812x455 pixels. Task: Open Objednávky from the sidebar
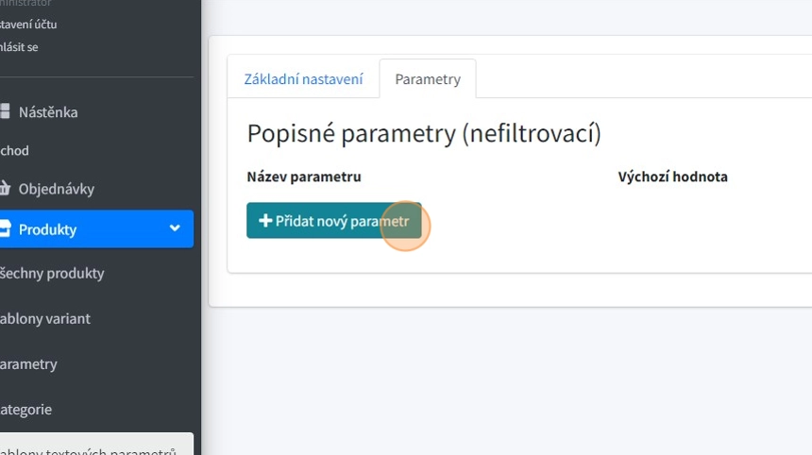[57, 189]
